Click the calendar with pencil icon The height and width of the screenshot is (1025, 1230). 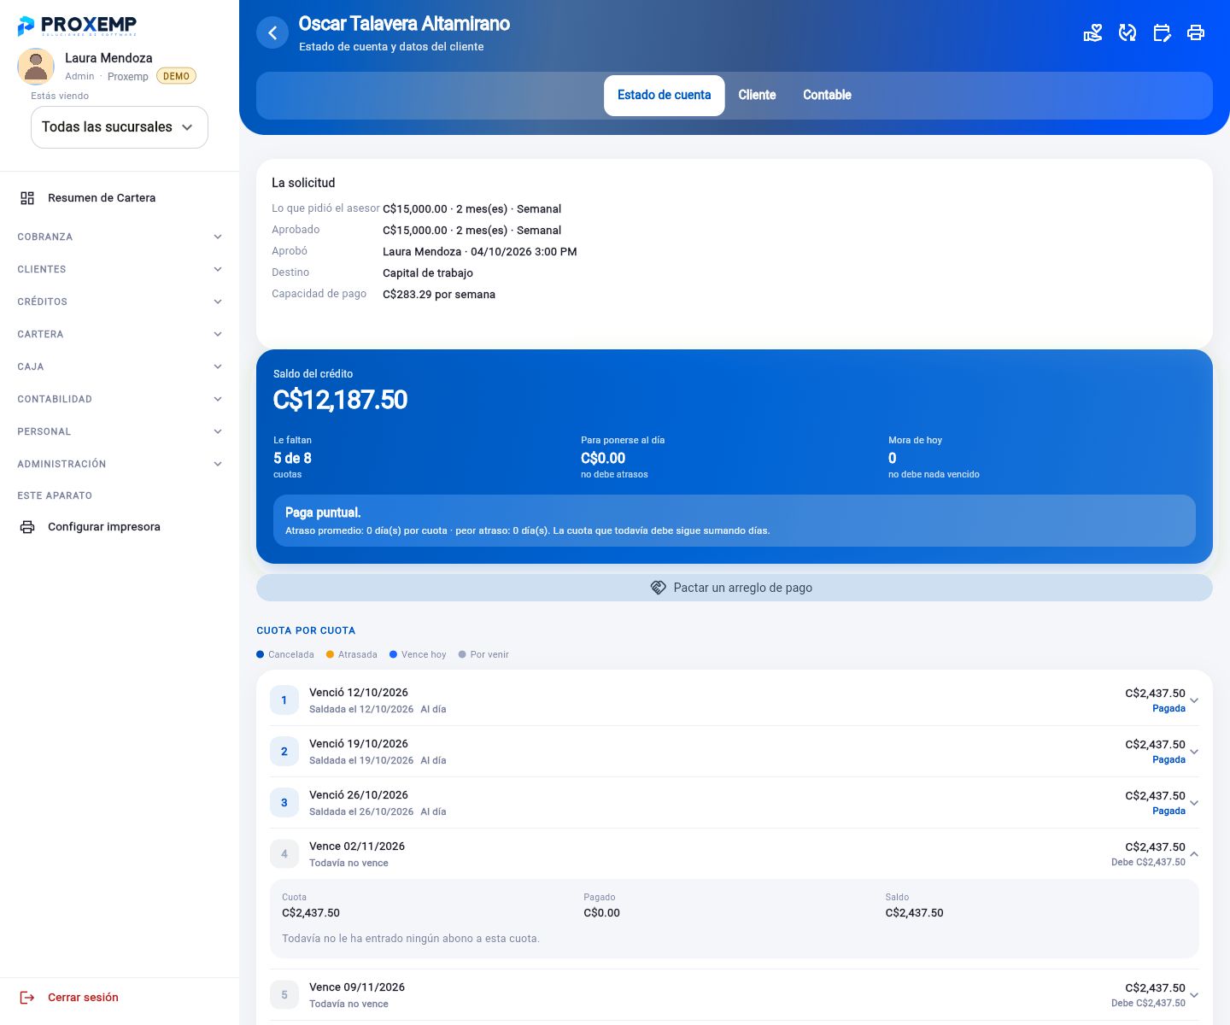coord(1162,33)
